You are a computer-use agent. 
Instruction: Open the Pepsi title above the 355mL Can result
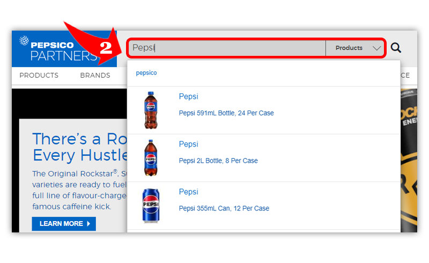click(x=188, y=192)
